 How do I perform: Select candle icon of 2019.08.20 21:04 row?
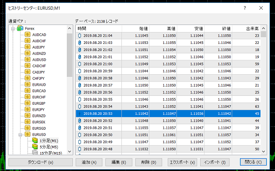[80, 36]
